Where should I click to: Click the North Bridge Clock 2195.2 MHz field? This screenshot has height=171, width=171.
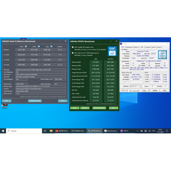pos(60,79)
